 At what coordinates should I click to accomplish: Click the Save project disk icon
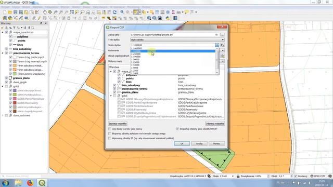coord(15,12)
